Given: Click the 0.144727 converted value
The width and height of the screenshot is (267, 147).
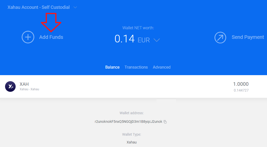Looking at the screenshot, I should 241,90.
